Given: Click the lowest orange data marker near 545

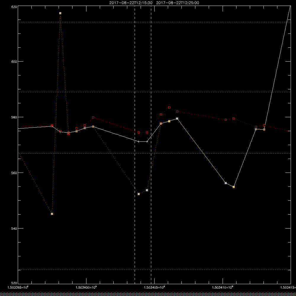Looking at the screenshot, I should [x=52, y=214].
